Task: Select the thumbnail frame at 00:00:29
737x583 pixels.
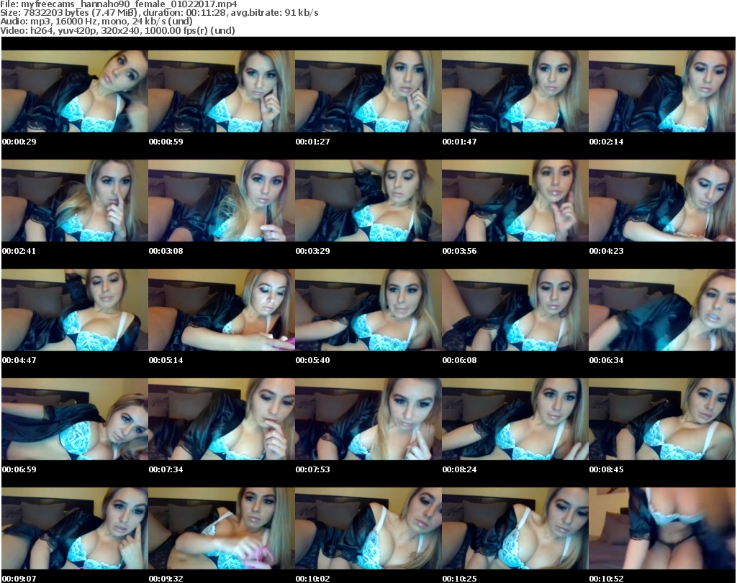Action: [x=75, y=91]
